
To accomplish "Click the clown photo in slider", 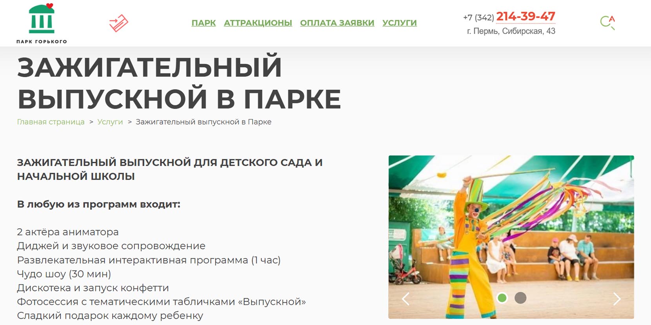I will pos(511,237).
